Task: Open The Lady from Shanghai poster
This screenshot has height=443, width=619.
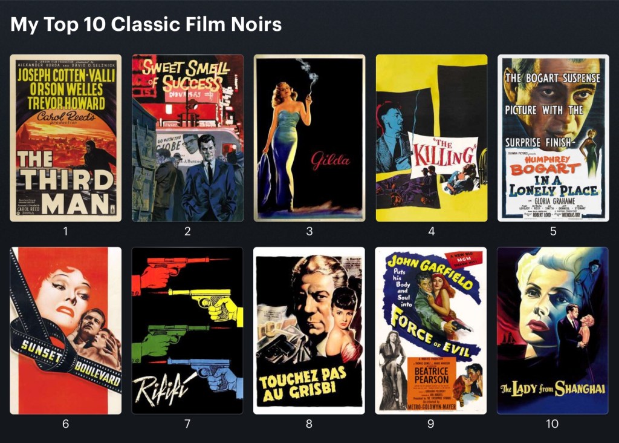Action: [x=553, y=331]
